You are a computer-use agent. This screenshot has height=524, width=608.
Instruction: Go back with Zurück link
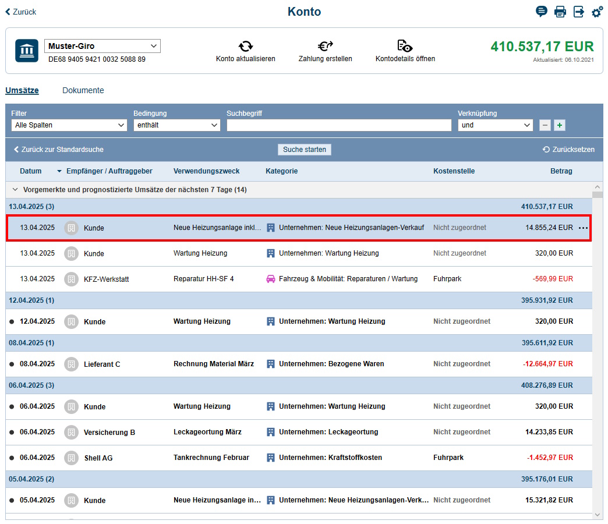(x=20, y=12)
